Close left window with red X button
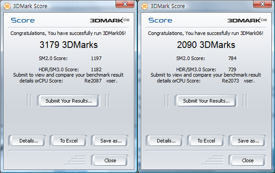Viewport: 275px width, 173px height. tap(125, 4)
